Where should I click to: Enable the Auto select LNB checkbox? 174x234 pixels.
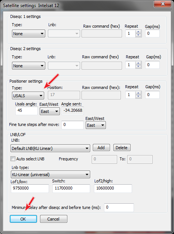[13, 159]
